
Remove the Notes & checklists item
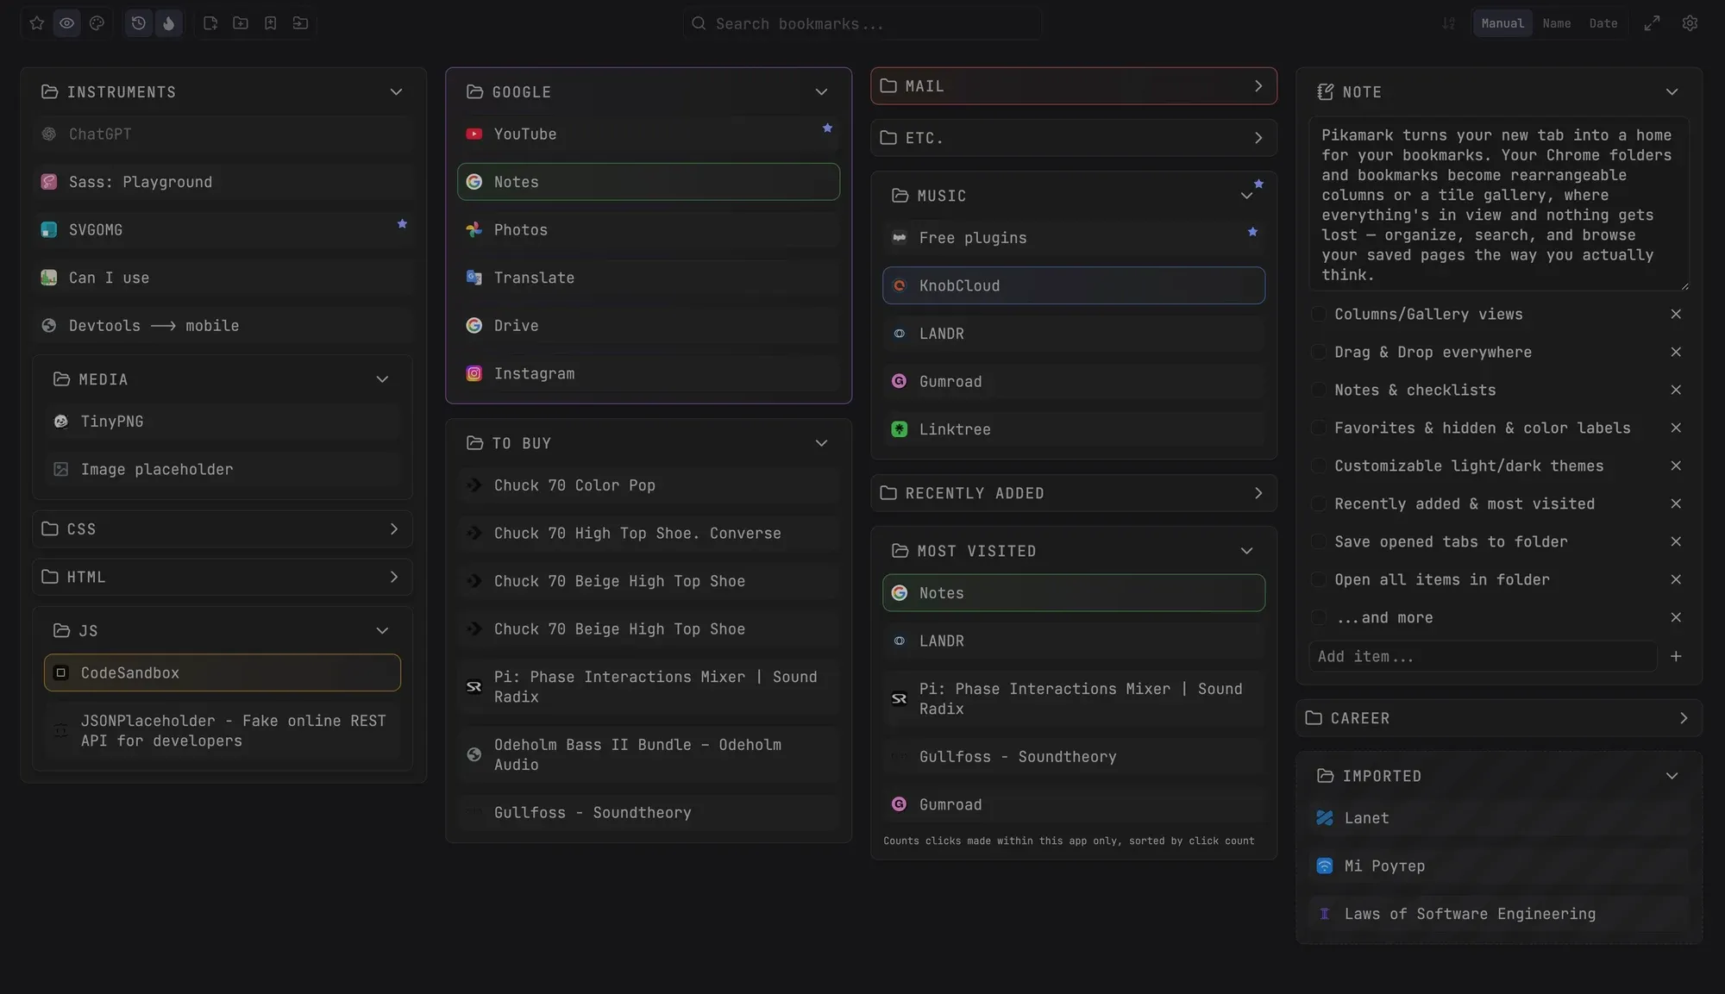tap(1676, 391)
